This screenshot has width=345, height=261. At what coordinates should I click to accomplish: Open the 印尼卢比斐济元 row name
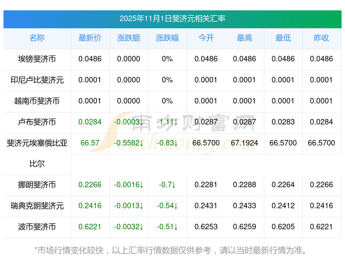tap(37, 80)
